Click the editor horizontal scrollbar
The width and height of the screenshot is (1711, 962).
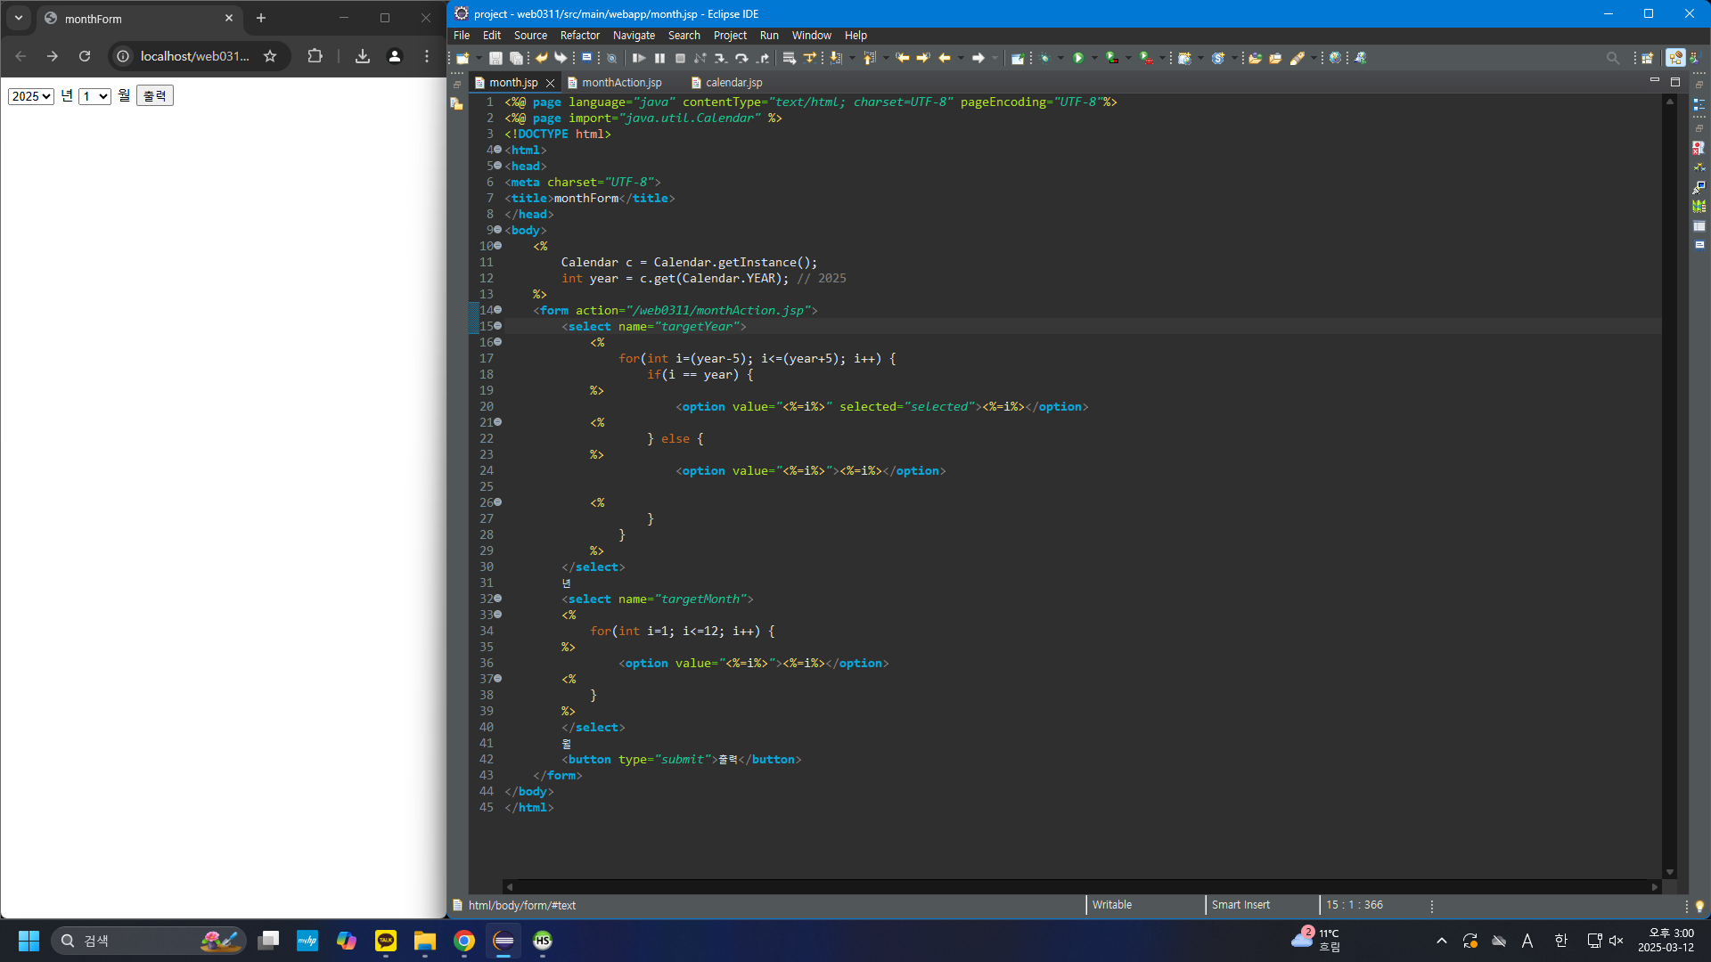click(1082, 886)
